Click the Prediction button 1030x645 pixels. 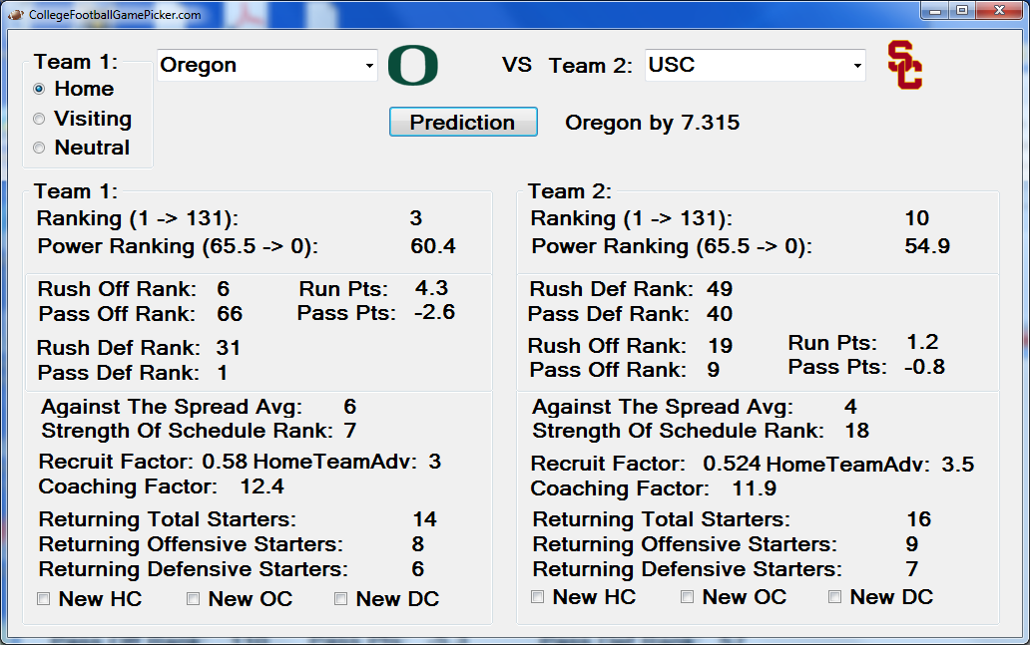pos(463,122)
